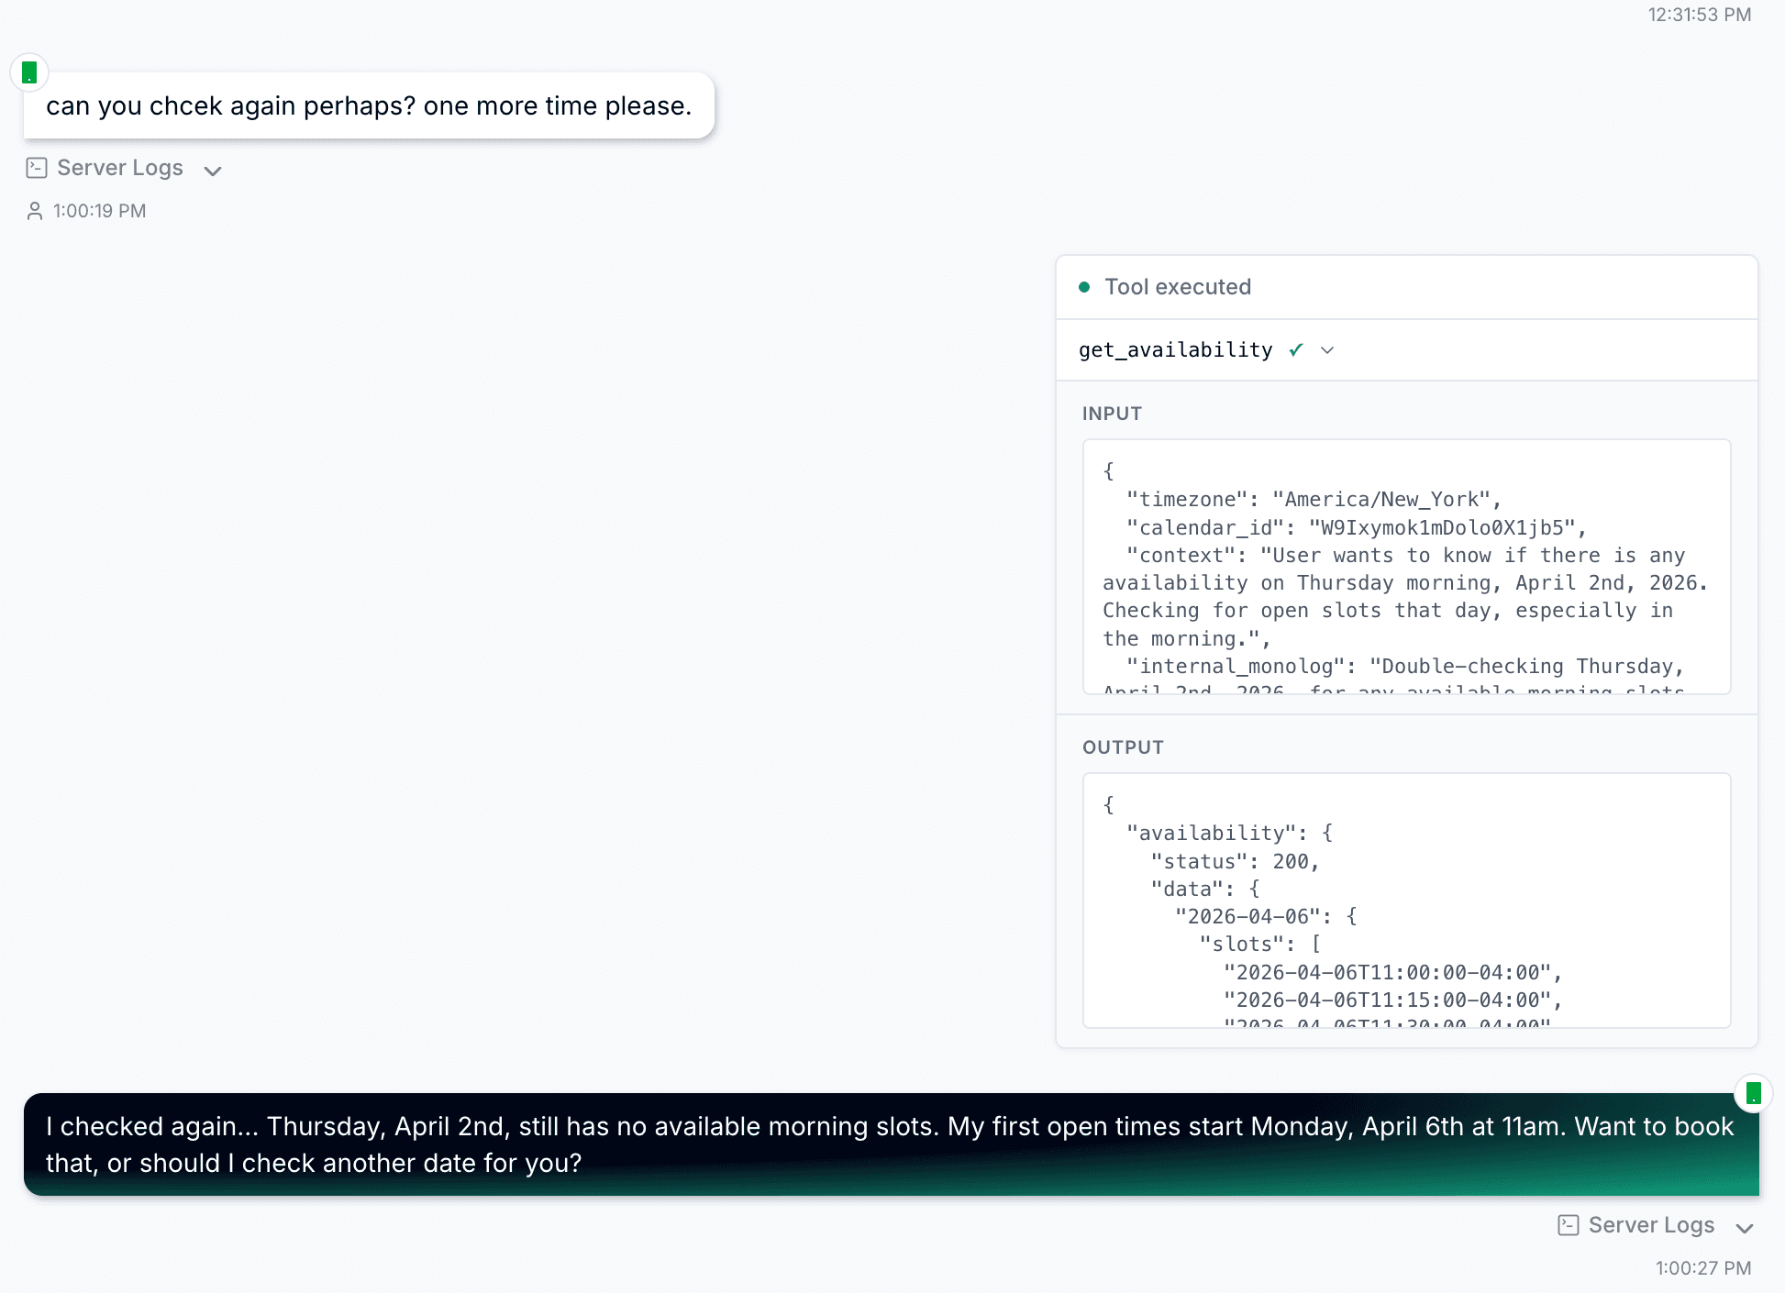Click the 1:00:27 PM timestamp
The height and width of the screenshot is (1293, 1785).
click(1704, 1269)
